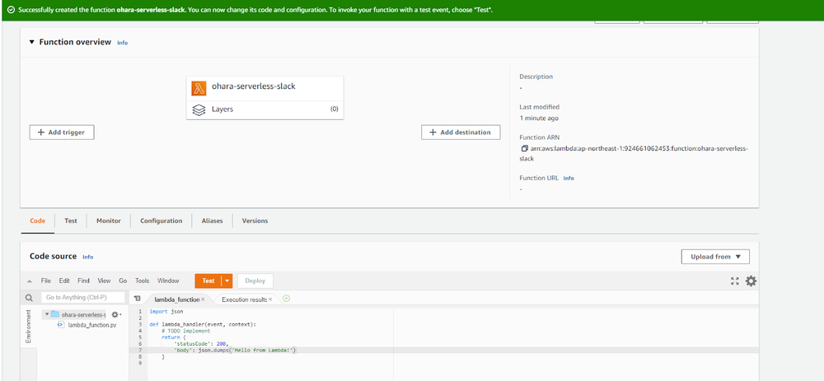Collapse the editor menu bar arrow
This screenshot has height=381, width=824.
coord(30,281)
